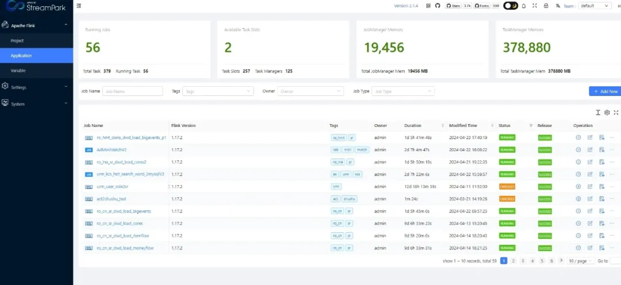Open Project in the sidebar menu
621x285 pixels.
click(x=17, y=41)
